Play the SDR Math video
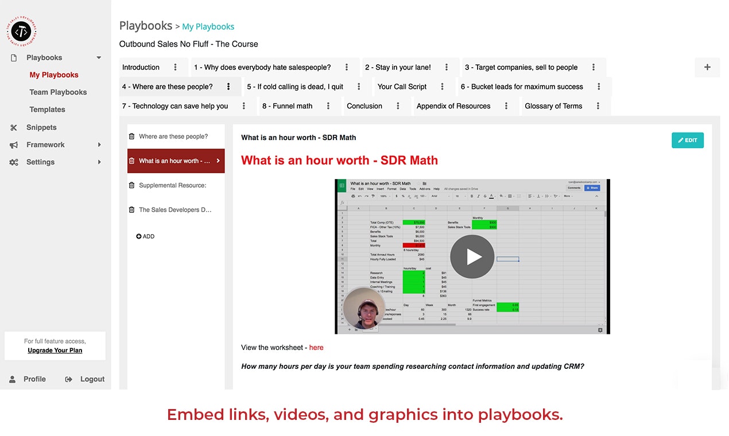Viewport: 729px width, 436px height. [472, 256]
